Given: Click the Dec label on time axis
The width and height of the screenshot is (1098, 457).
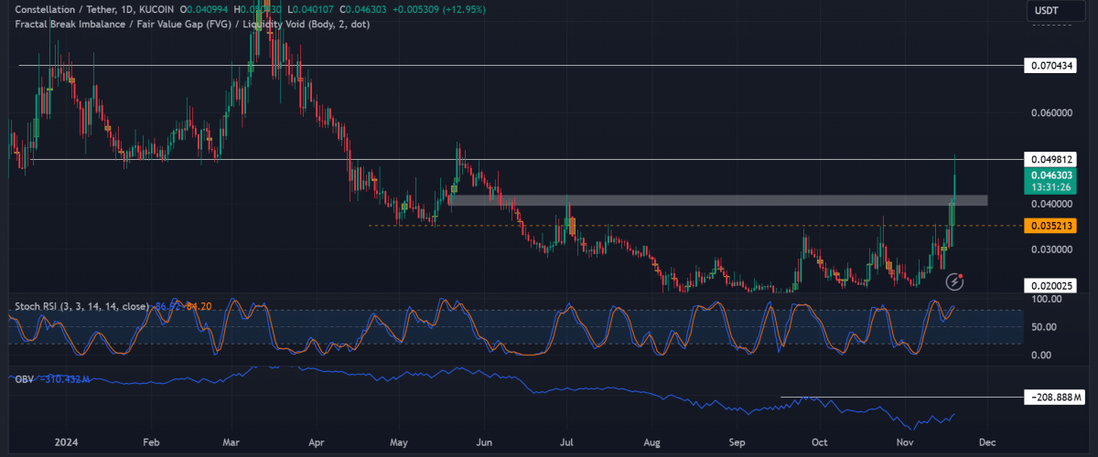Looking at the screenshot, I should click(x=986, y=441).
